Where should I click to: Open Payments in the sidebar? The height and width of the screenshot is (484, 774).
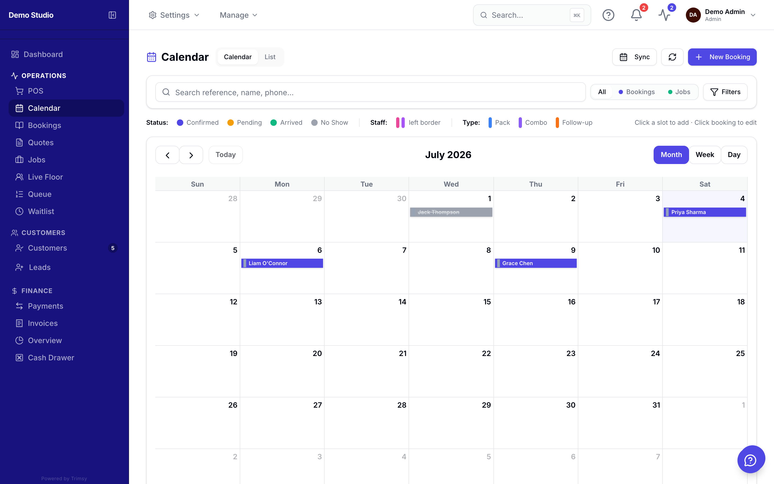pyautogui.click(x=66, y=306)
